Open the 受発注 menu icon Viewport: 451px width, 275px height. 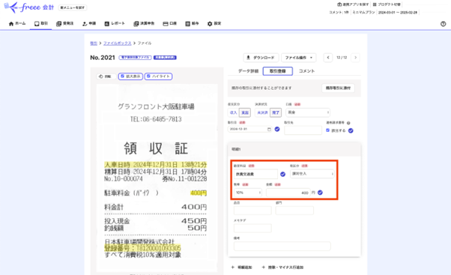(x=58, y=23)
